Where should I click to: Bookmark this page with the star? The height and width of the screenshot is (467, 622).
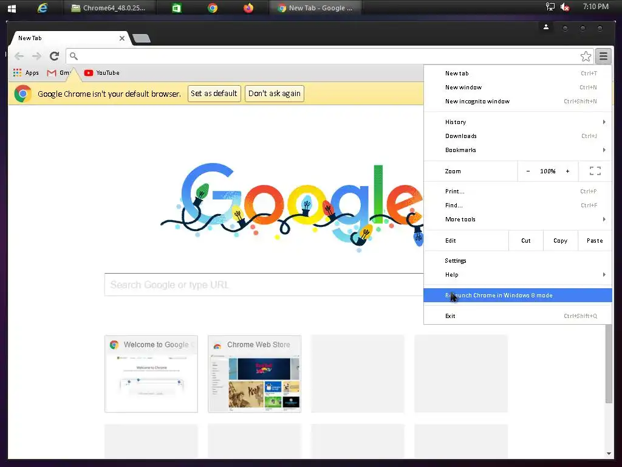point(586,57)
